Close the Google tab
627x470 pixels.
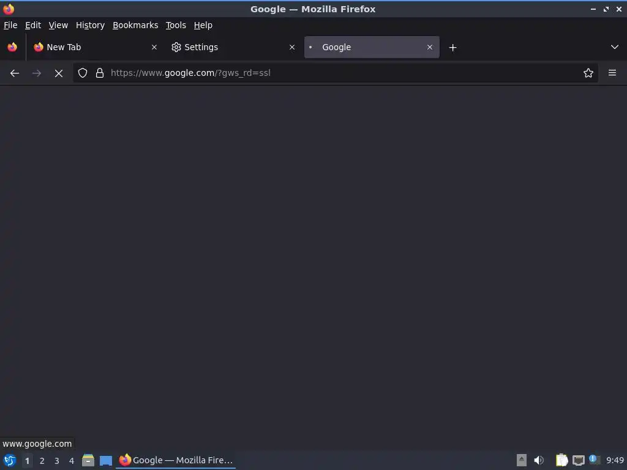pos(430,47)
